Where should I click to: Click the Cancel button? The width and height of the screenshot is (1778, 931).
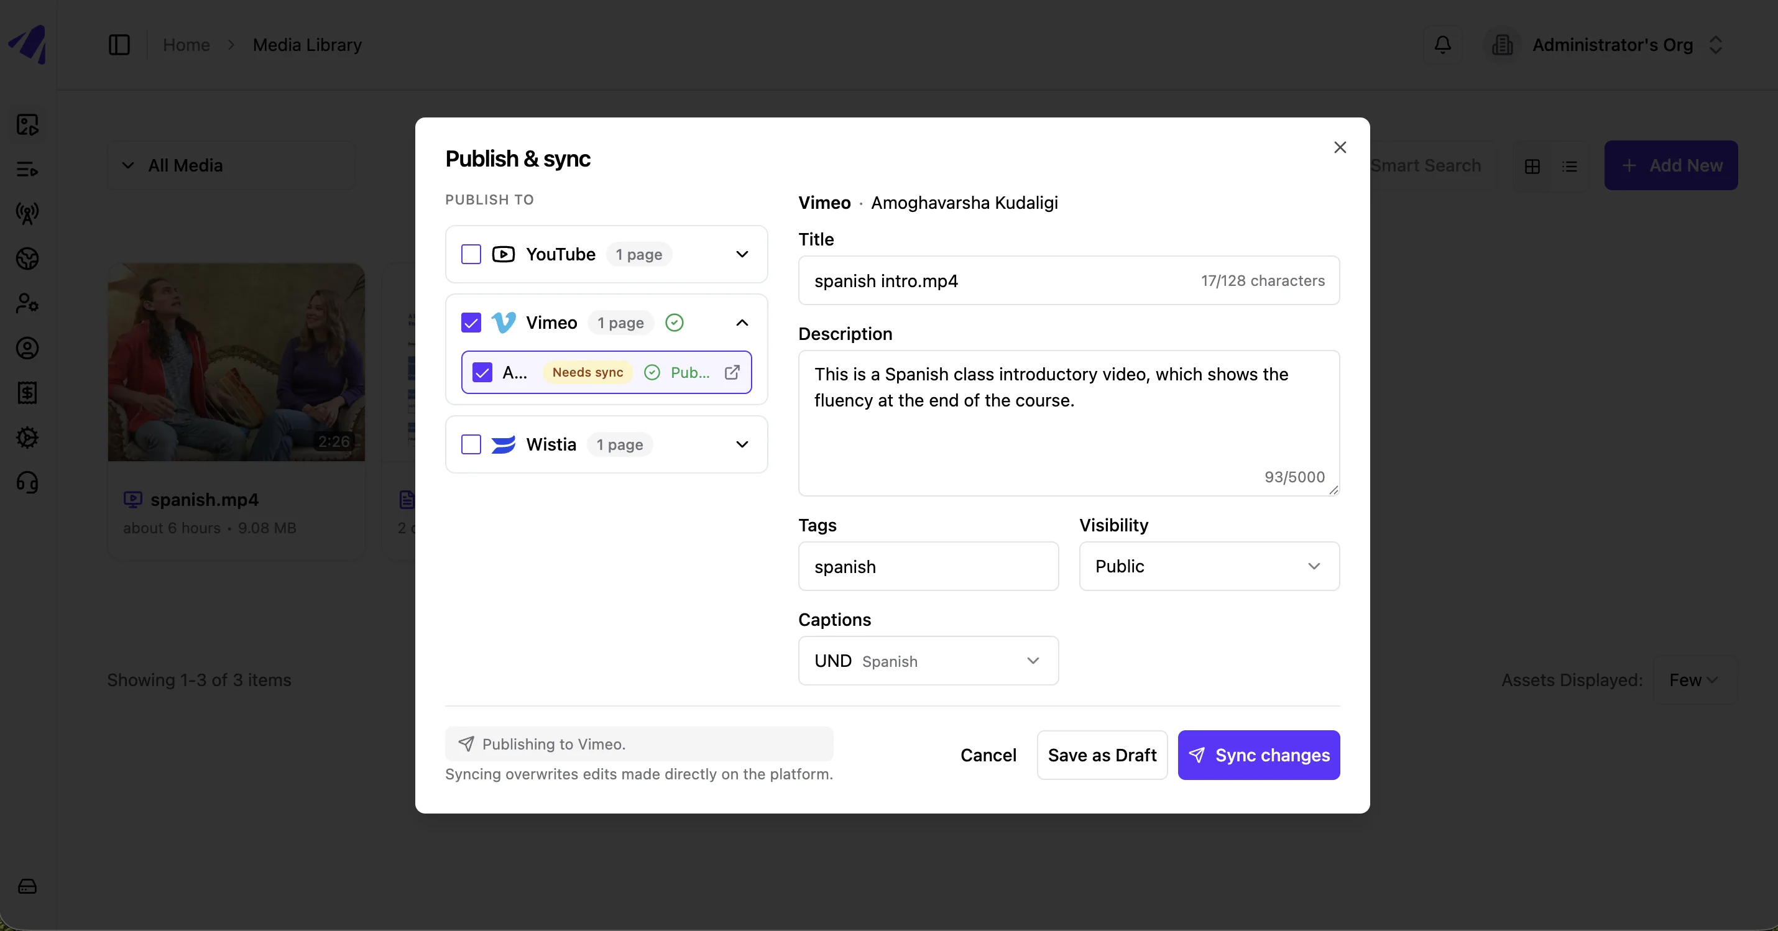(988, 756)
